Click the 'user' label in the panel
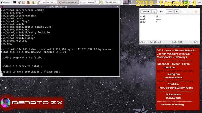 [199, 2]
